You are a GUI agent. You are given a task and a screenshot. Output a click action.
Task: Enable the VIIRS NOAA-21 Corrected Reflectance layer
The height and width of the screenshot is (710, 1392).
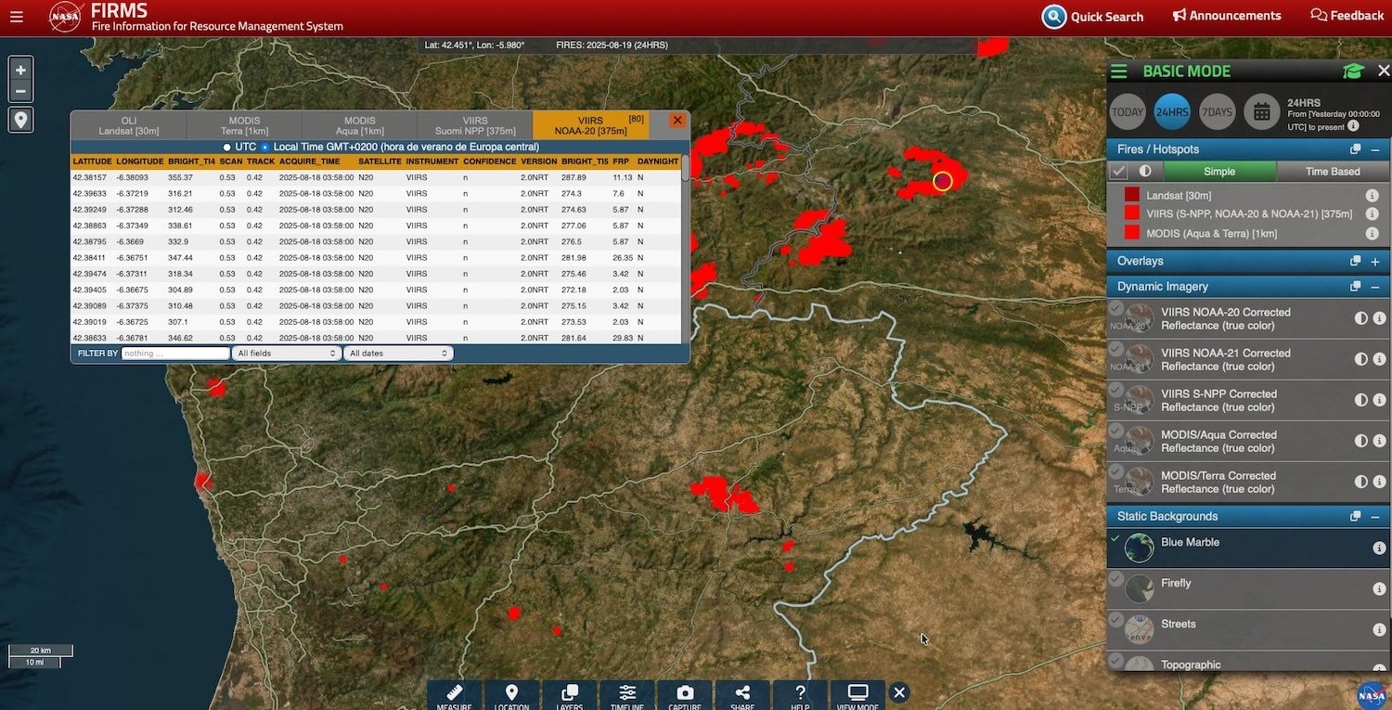pos(1116,349)
